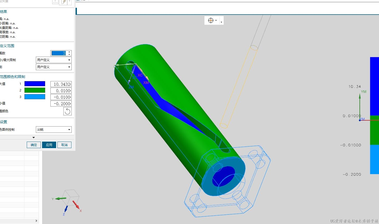Open arrow beside the view orientation target icon
Viewport: 379px width, 224px height.
[216, 21]
